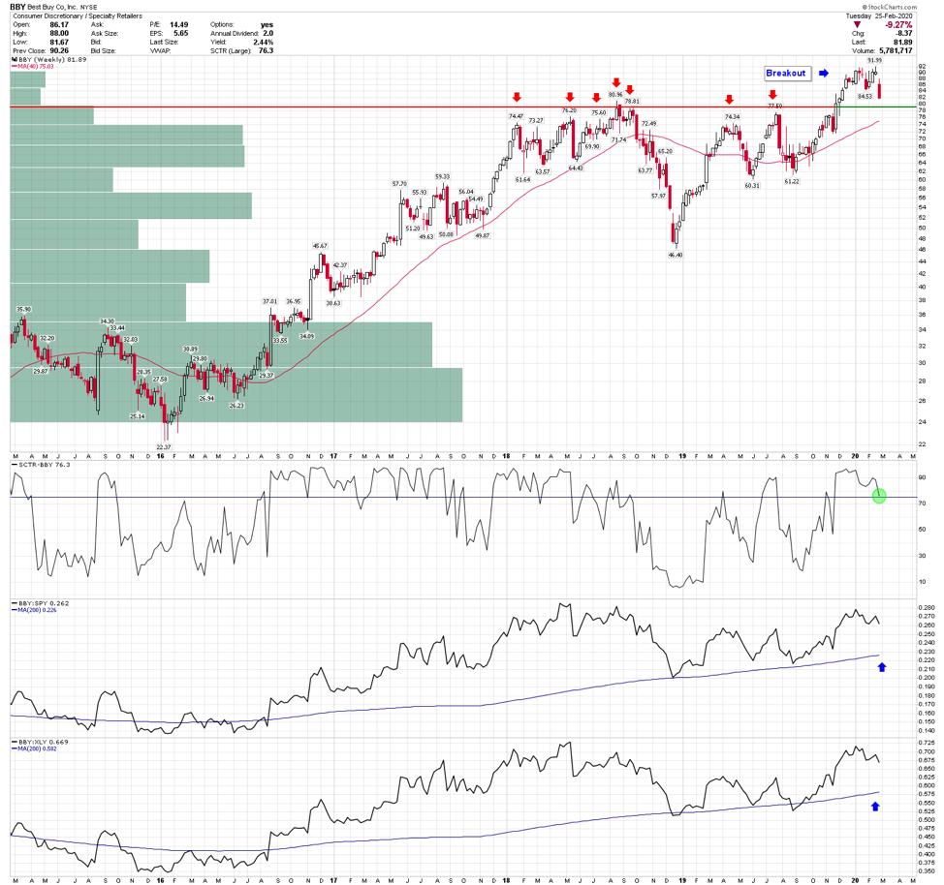
Task: Click the 92 value on price axis
Action: coord(922,66)
